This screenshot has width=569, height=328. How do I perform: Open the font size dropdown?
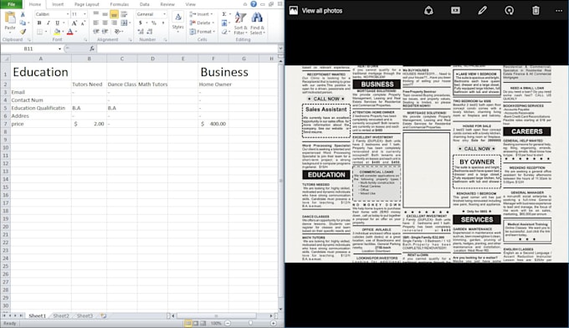click(x=85, y=14)
